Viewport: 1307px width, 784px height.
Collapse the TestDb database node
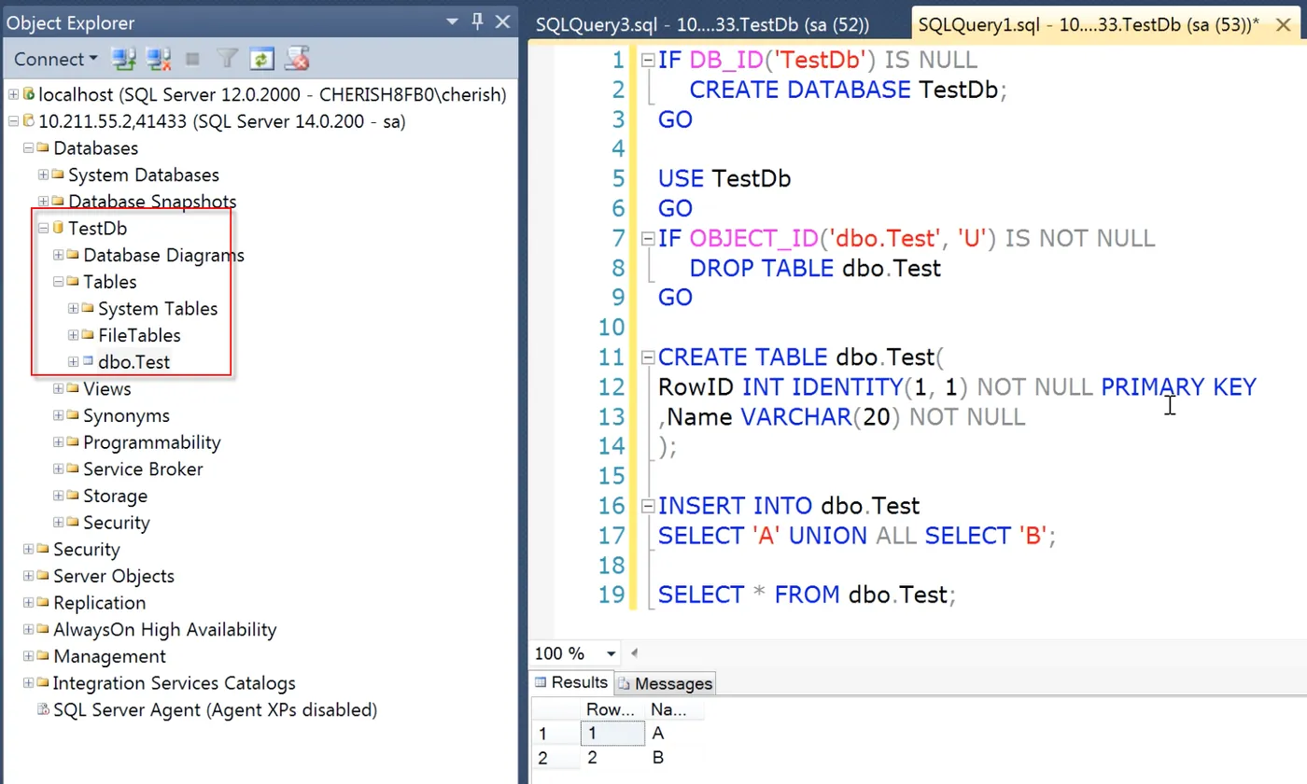(43, 228)
